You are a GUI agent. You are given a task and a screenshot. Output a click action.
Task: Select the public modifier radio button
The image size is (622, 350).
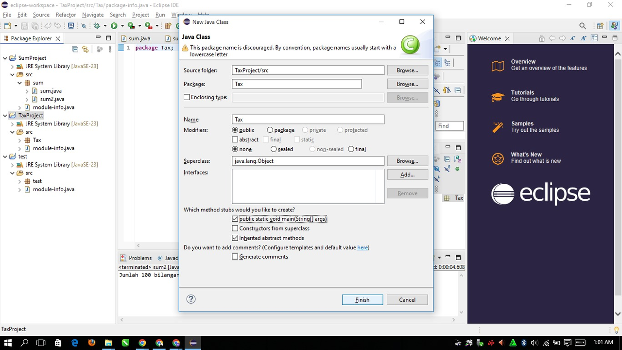(235, 130)
